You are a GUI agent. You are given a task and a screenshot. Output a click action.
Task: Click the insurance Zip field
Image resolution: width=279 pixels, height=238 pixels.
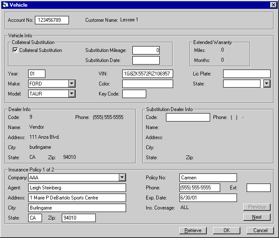[79, 218]
